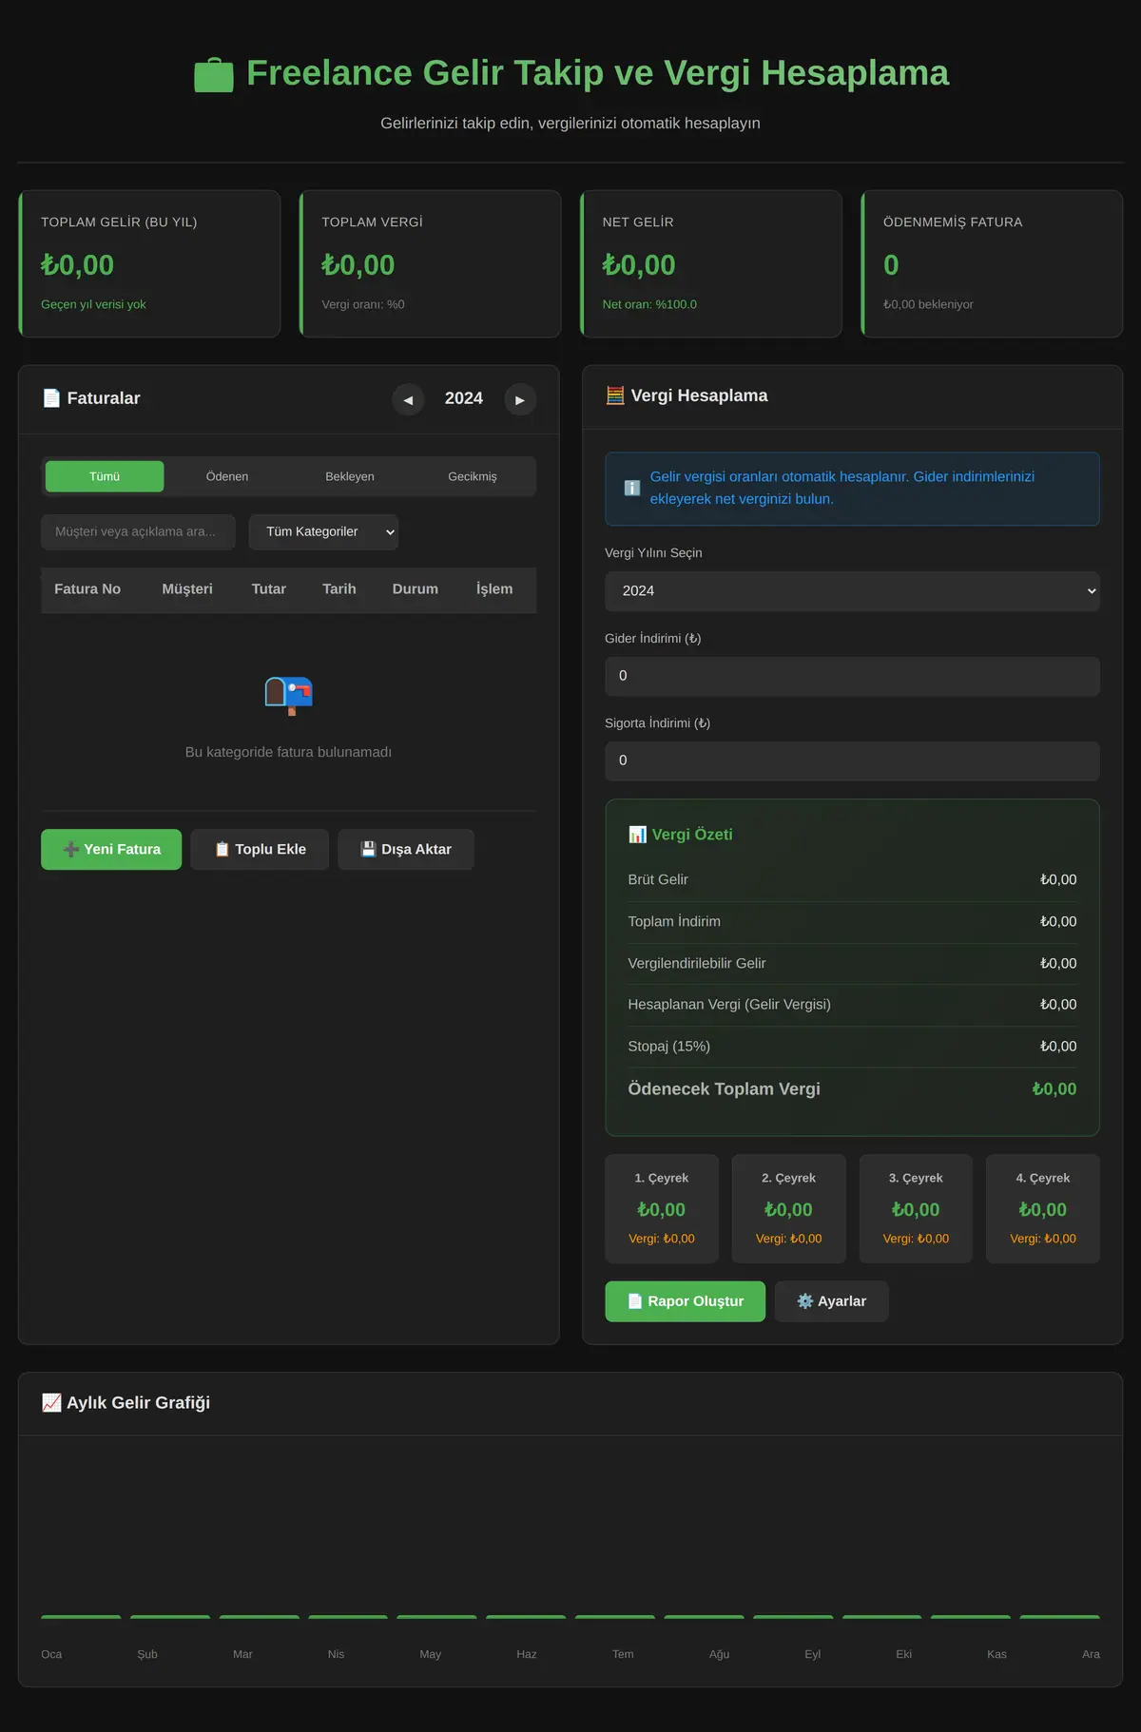This screenshot has height=1732, width=1141.
Task: Click the Müşteri veya açıklama search field
Action: pyautogui.click(x=138, y=532)
